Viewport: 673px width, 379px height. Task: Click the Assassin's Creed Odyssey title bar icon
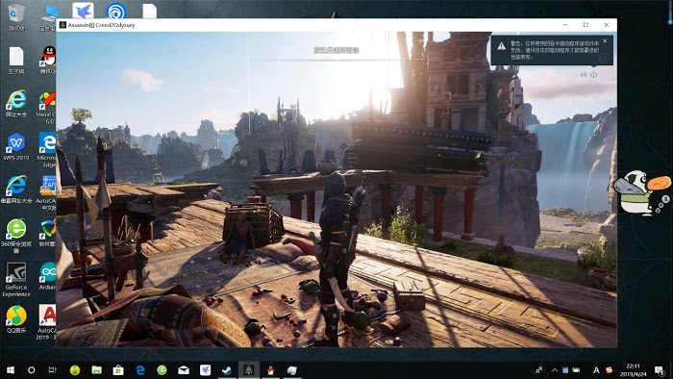pos(63,25)
